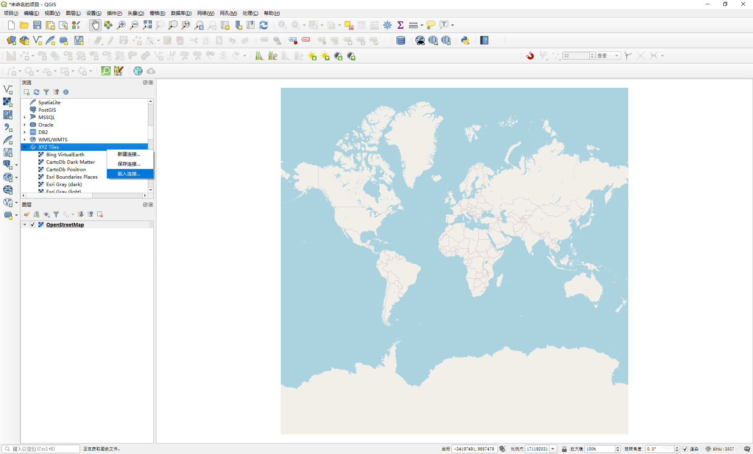Screen dimensions: 753x454
Task: Select the Pan Map hand tool
Action: coord(95,25)
